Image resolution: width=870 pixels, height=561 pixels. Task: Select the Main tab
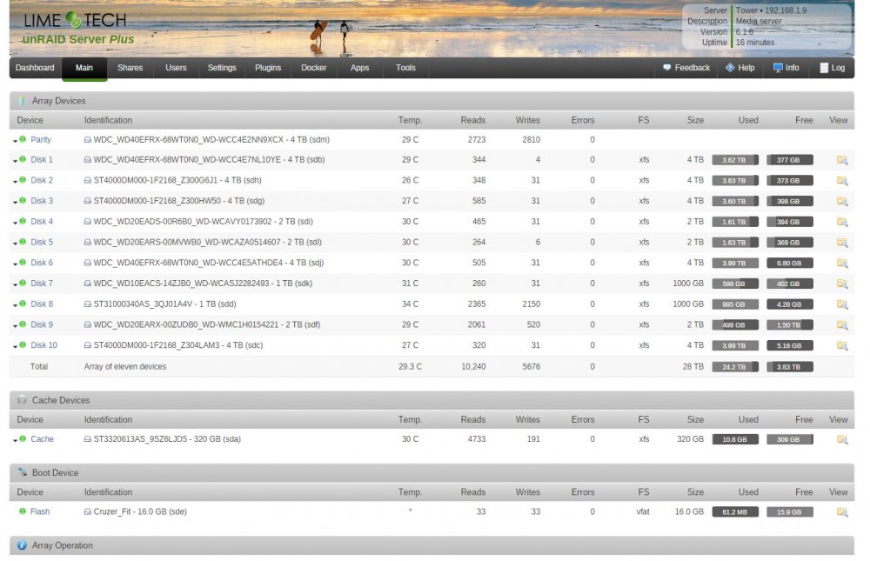(x=84, y=68)
